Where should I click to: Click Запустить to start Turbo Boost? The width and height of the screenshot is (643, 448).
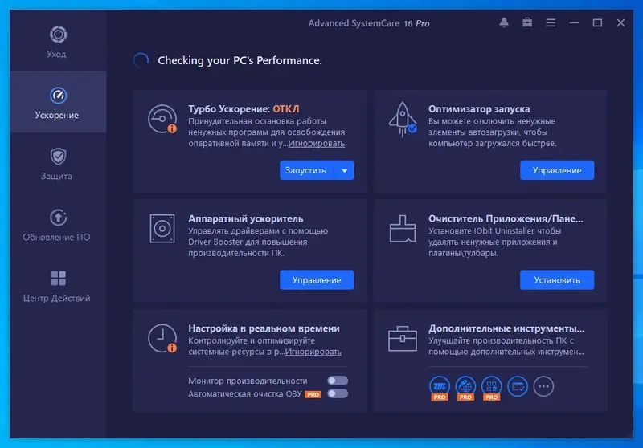pos(307,170)
